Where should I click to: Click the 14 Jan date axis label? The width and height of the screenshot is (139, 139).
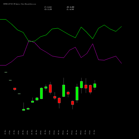point(94,132)
